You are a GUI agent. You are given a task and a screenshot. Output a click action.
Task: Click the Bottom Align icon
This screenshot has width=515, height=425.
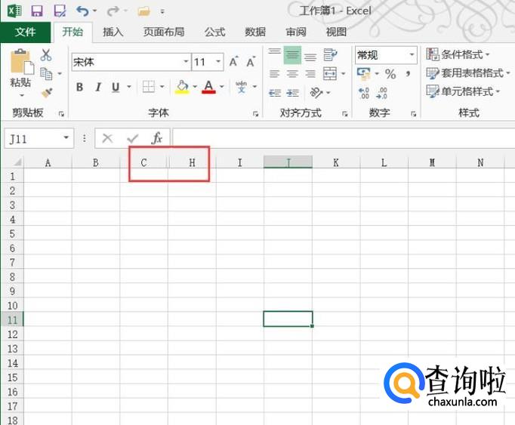(310, 57)
